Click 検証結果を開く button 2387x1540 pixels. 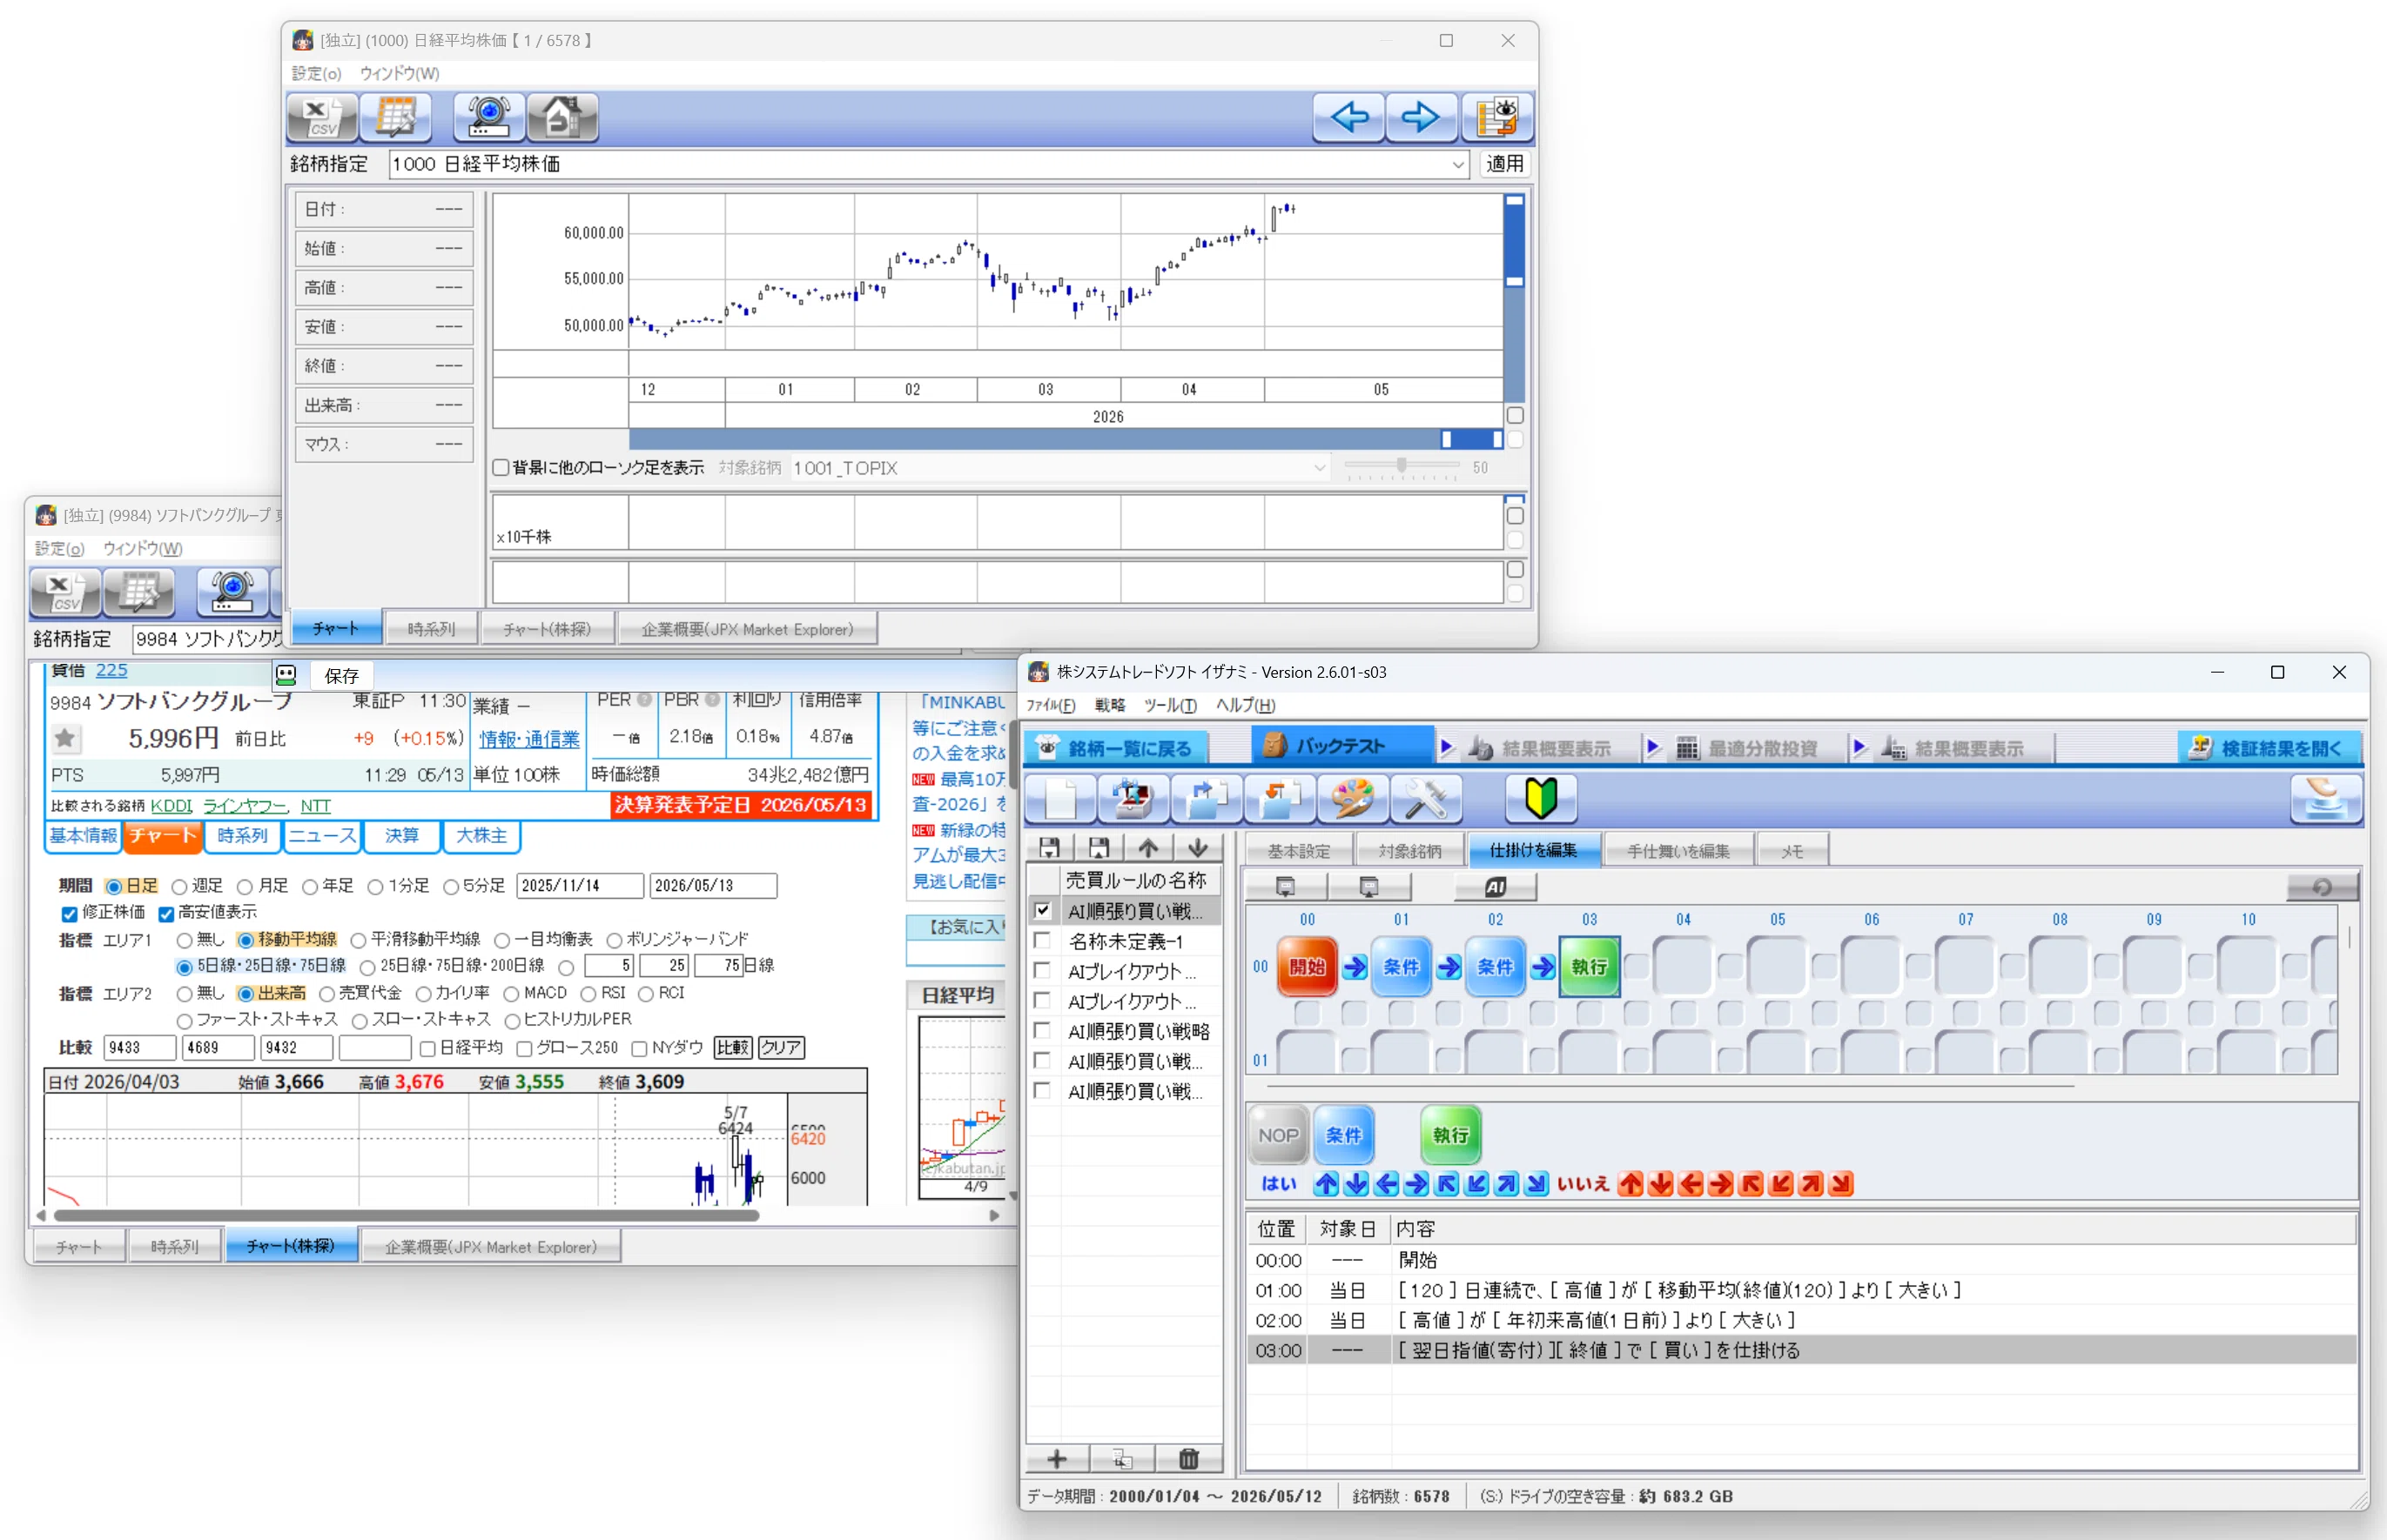(x=2269, y=748)
